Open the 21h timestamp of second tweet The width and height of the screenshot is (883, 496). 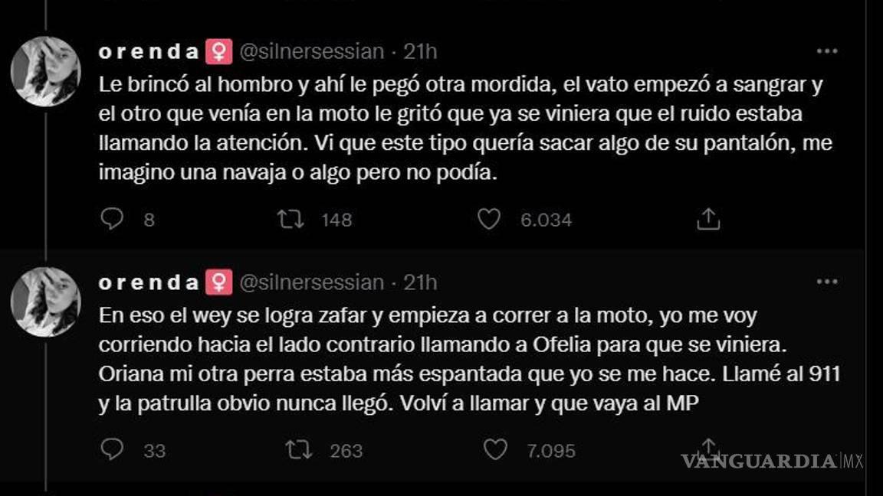[420, 282]
